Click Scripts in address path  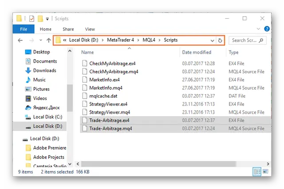point(170,40)
